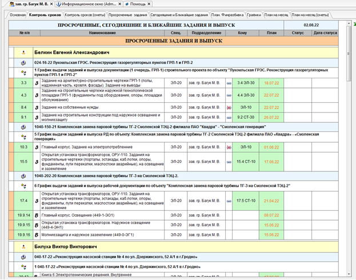Switch to Информационное окно window tab
356x280 pixels.
click(89, 4)
